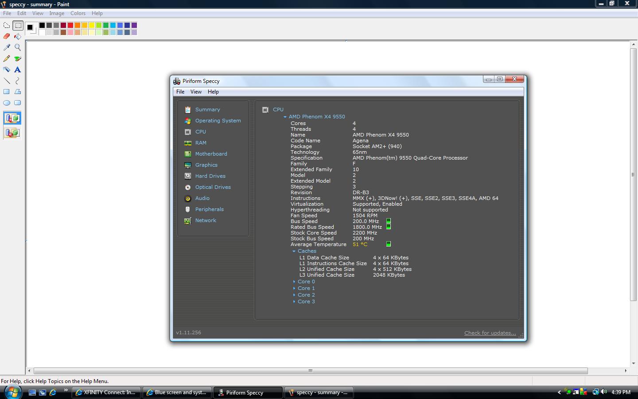Click Paint's horizontal scrollbar thumb

(311, 371)
